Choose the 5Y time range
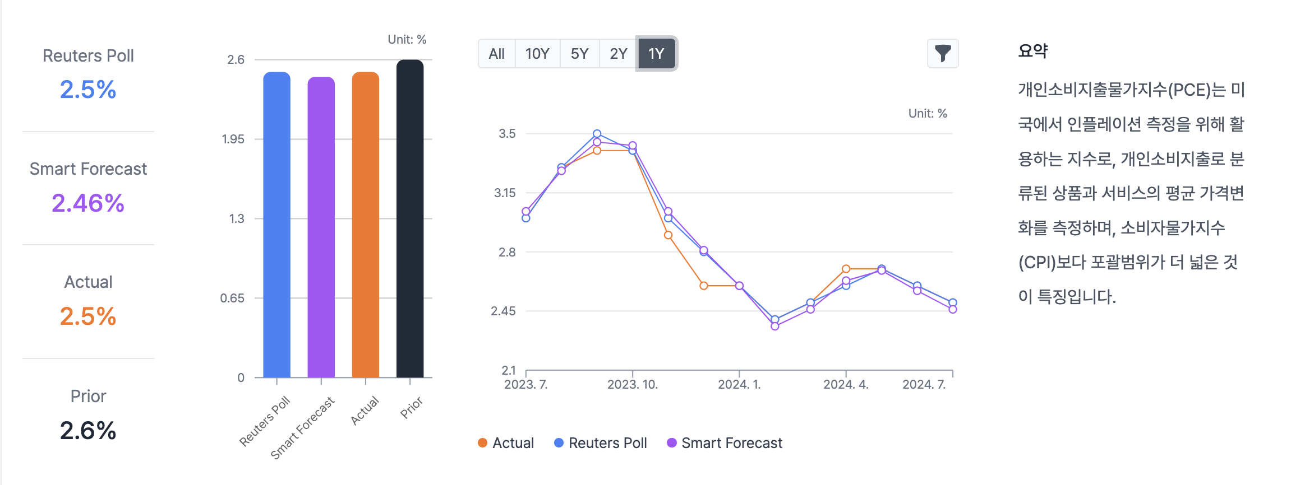 579,54
